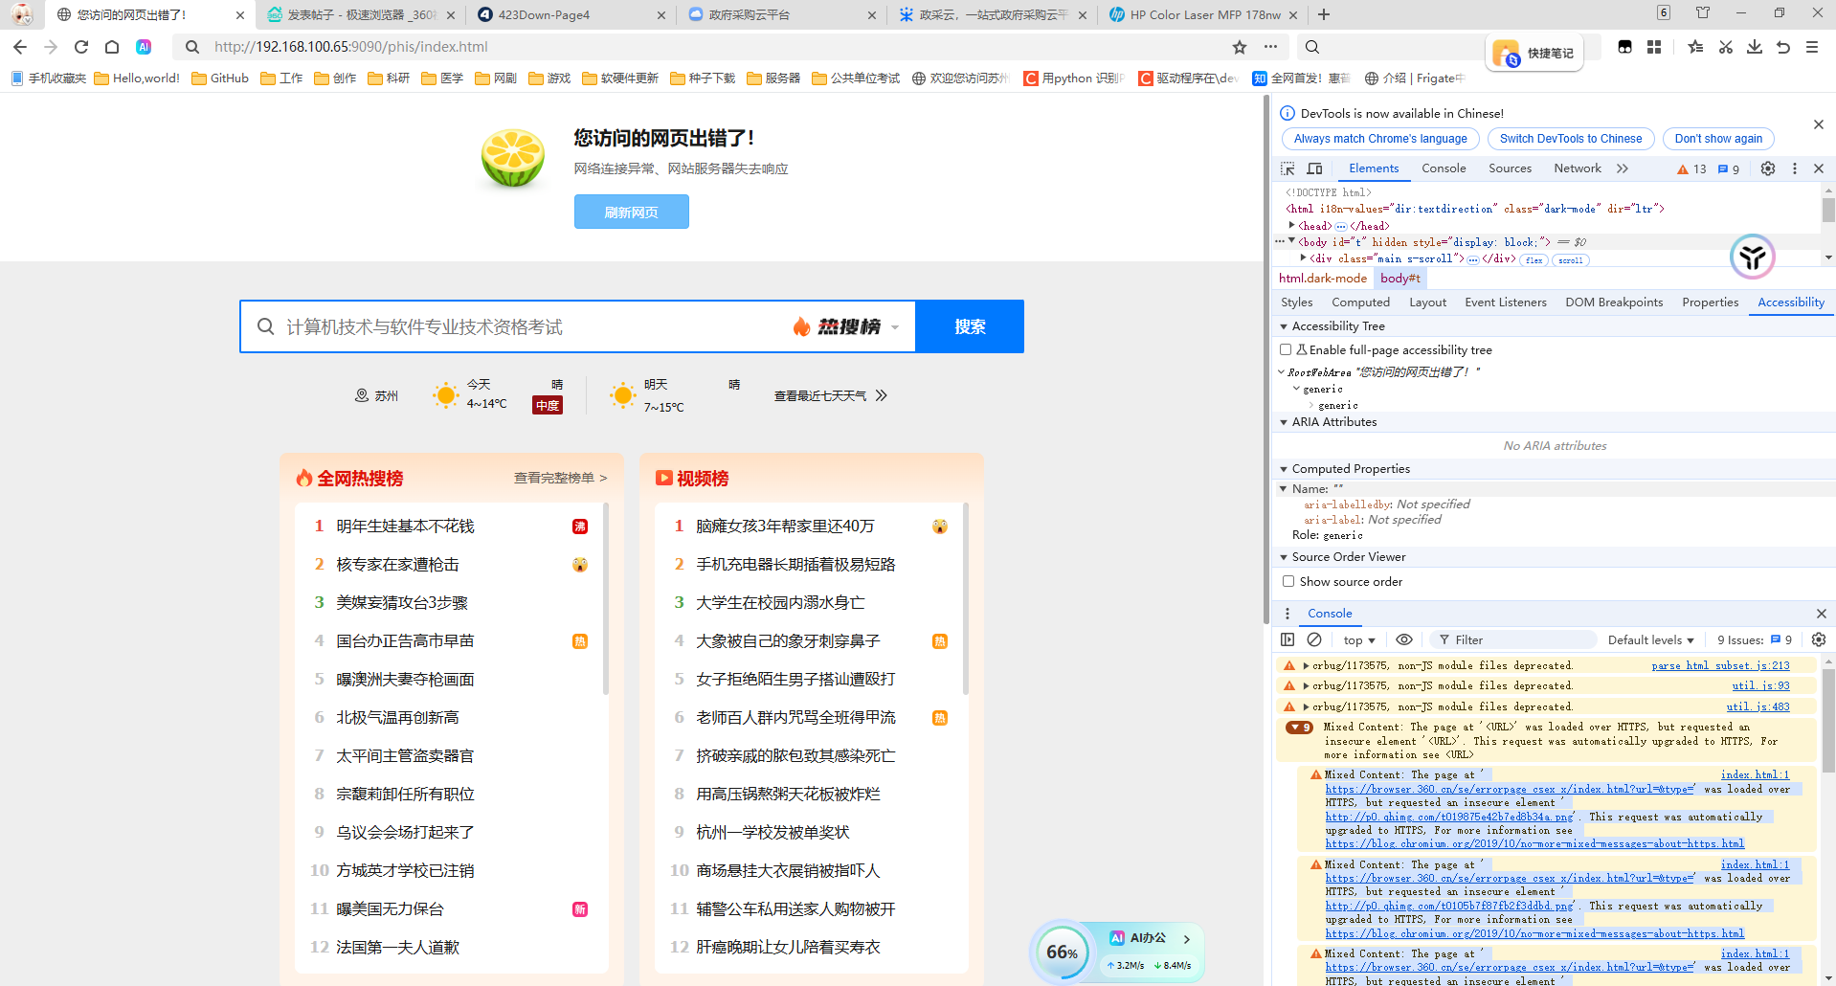Open the Event Listeners tab
This screenshot has height=986, width=1836.
pos(1505,303)
